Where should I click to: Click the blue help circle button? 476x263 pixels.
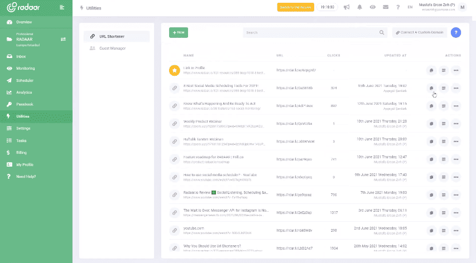(x=455, y=32)
